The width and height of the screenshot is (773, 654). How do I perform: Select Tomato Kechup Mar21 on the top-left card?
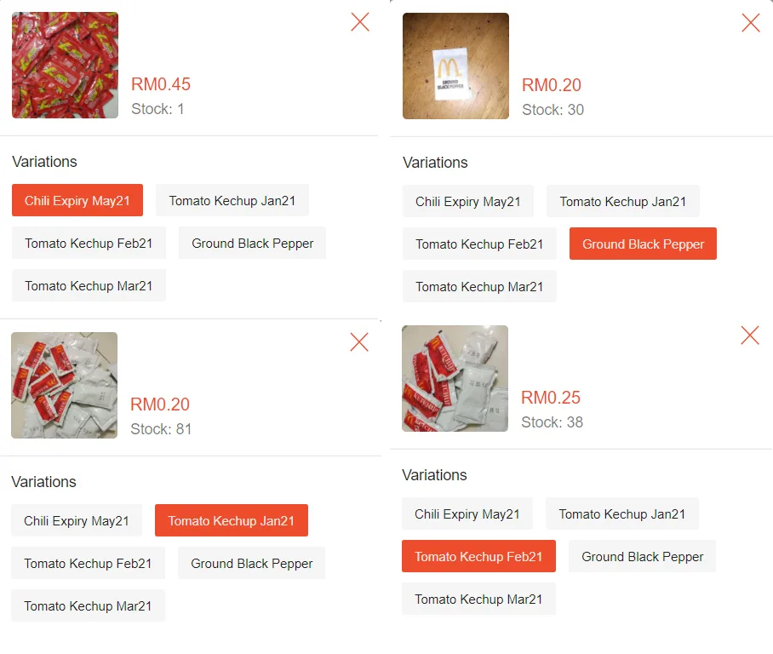pyautogui.click(x=89, y=285)
